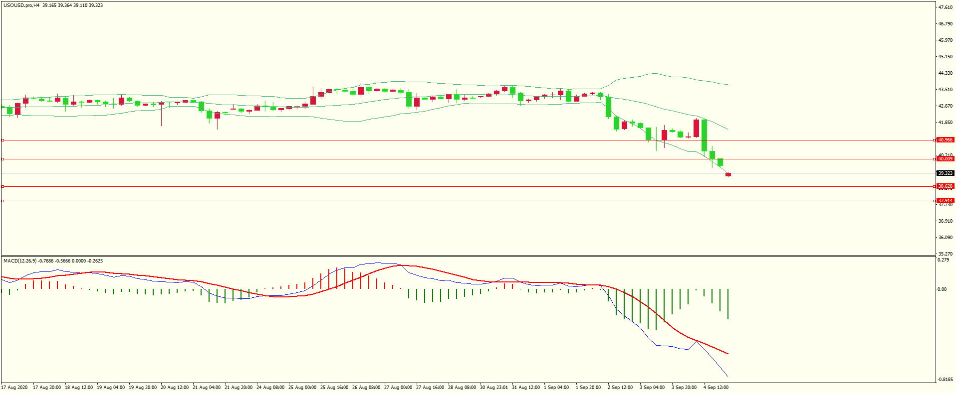Click the 19 Aug 20:00 time label
The image size is (956, 393).
click(x=143, y=388)
